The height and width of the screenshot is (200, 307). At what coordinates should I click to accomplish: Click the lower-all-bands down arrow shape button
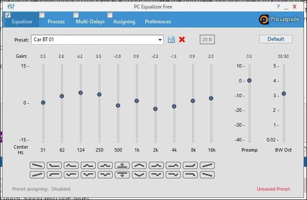[x=122, y=175]
